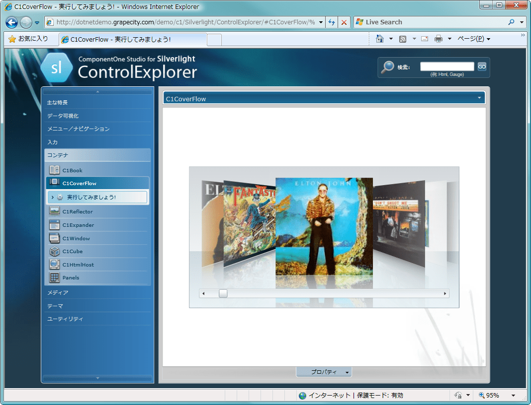
Task: Click お気に入り in the favorites bar
Action: coord(27,38)
